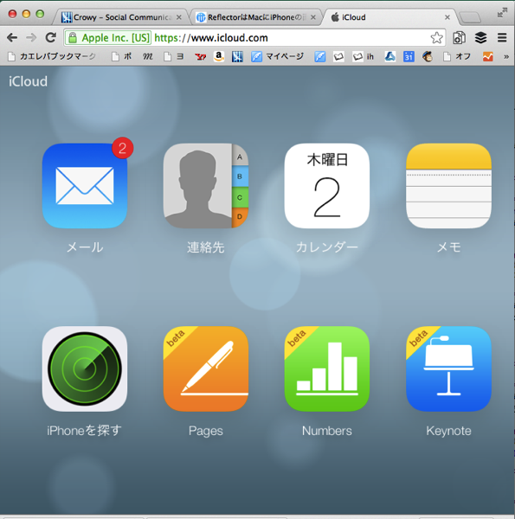Screen dimensions: 515x519
Task: Click the カレンダー label
Action: [327, 247]
